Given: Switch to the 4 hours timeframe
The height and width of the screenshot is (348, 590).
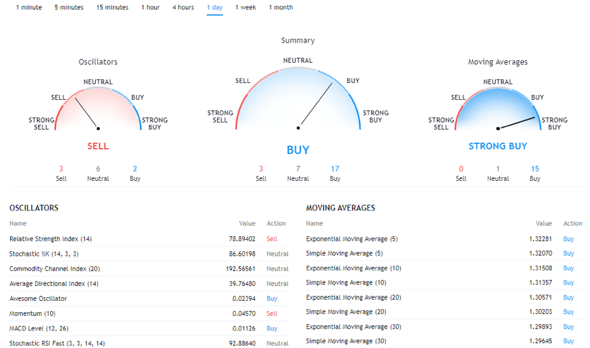Looking at the screenshot, I should pyautogui.click(x=183, y=8).
